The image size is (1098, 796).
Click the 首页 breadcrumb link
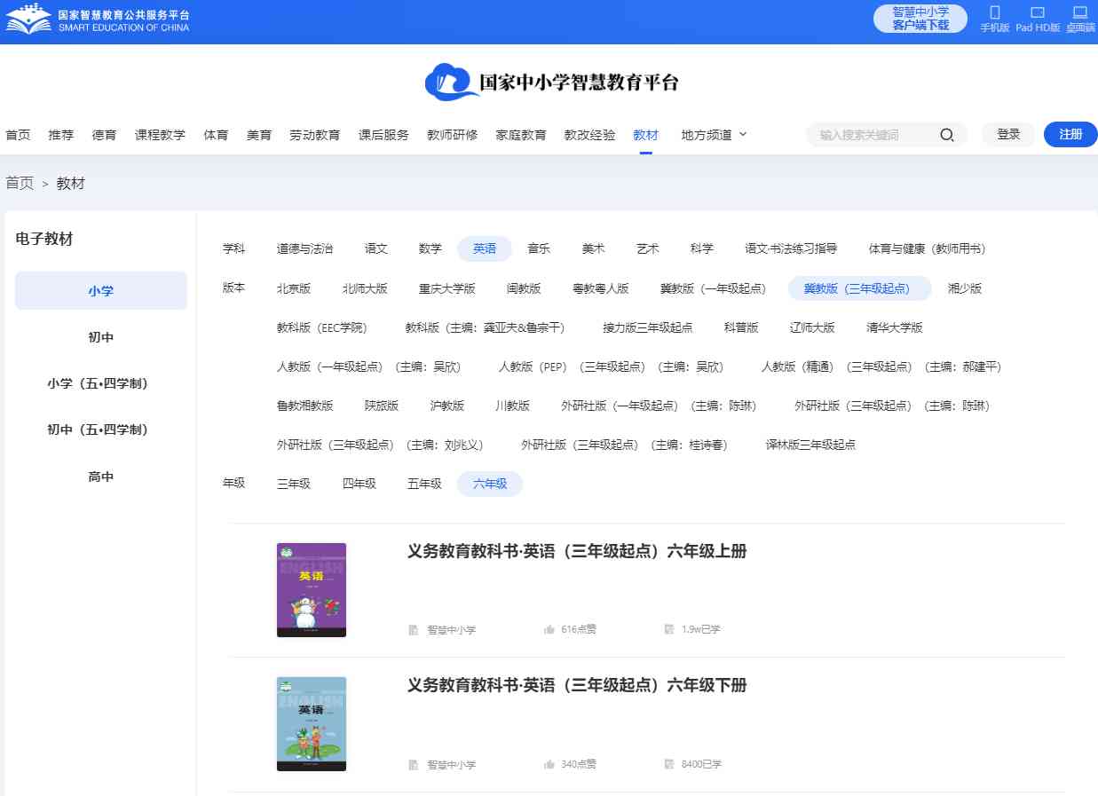[20, 183]
